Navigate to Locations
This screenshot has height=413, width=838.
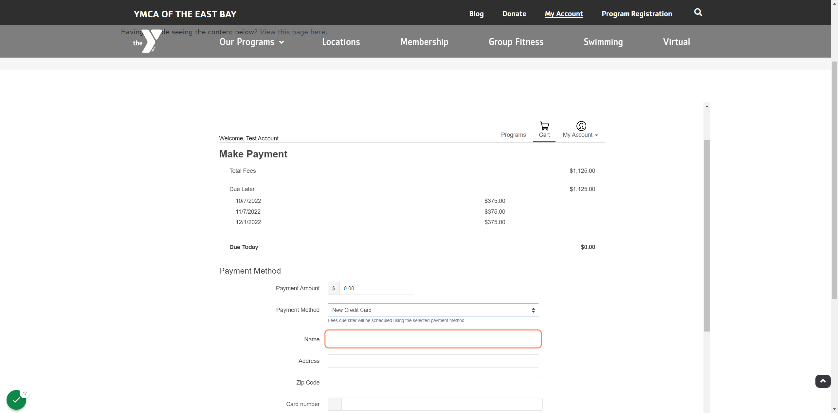pos(341,42)
